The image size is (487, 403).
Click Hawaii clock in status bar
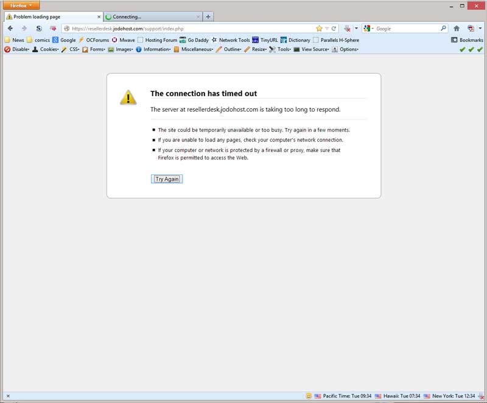[402, 396]
